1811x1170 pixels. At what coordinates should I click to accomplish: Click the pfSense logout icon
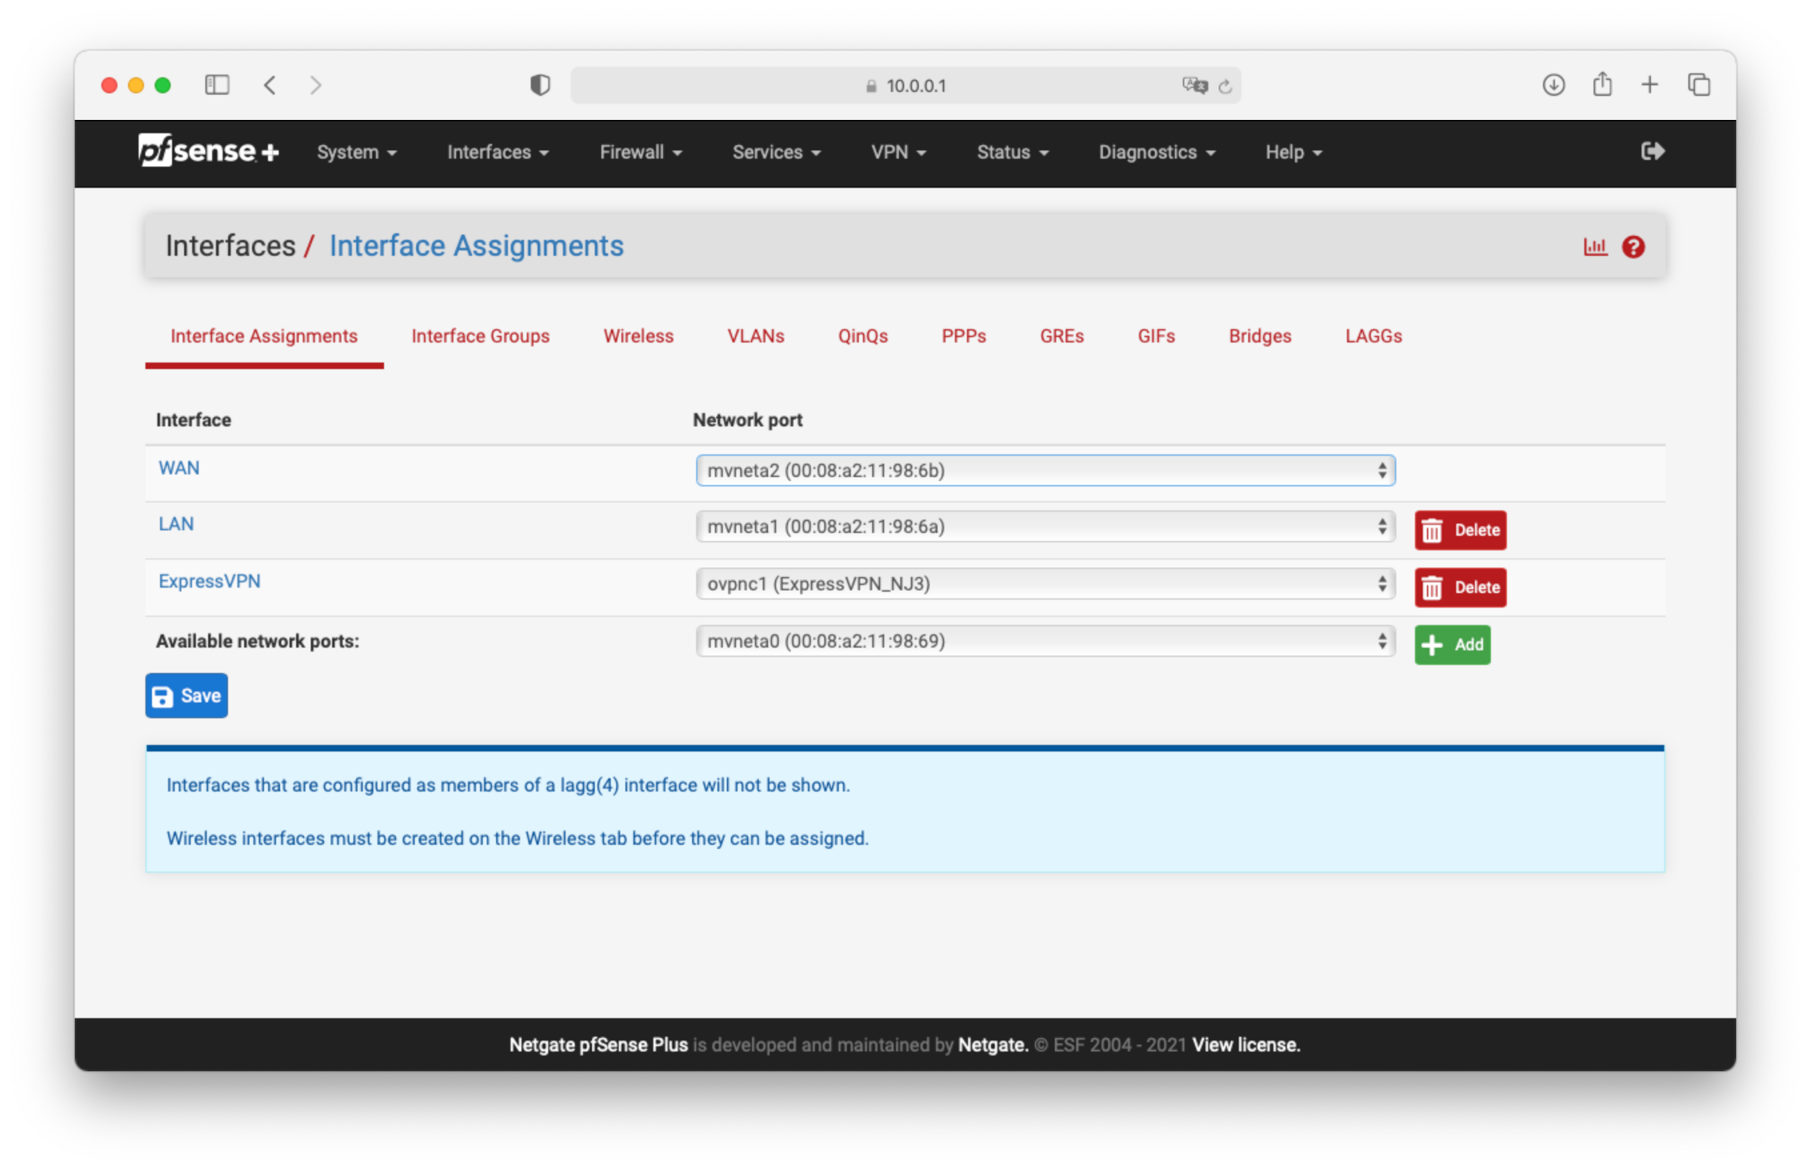(1652, 151)
